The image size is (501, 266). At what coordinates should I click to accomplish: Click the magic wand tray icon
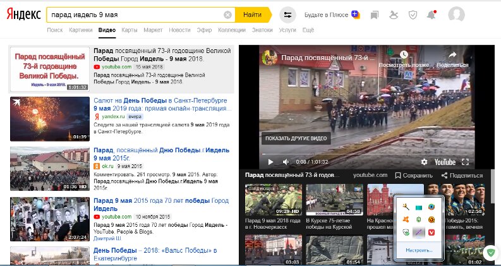406,207
